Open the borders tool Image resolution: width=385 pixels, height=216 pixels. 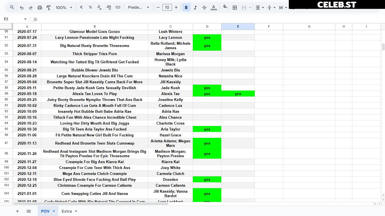click(234, 8)
